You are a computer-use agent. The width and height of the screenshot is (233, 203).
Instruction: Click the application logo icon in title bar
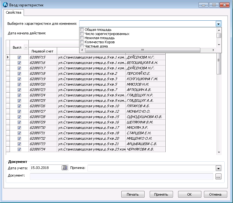(5, 5)
